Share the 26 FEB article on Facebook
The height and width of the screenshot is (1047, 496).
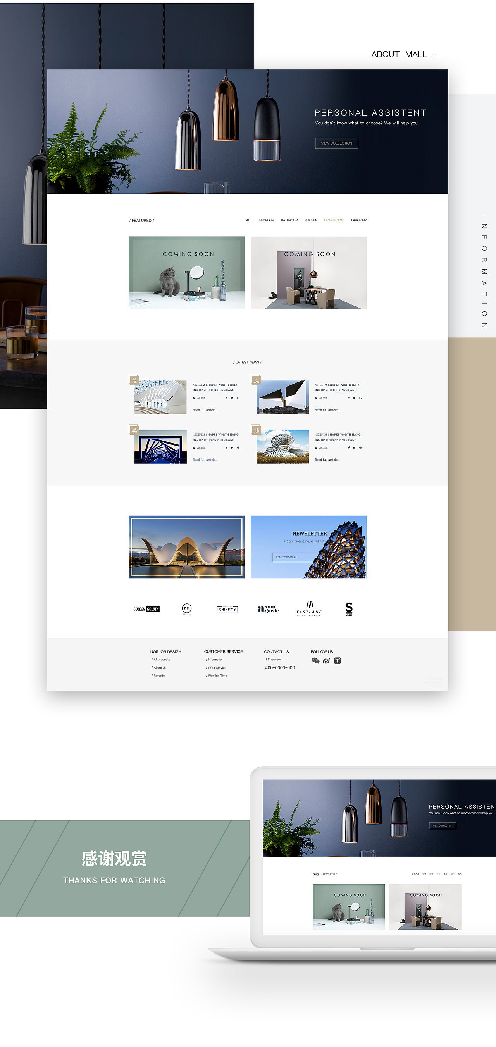227,398
